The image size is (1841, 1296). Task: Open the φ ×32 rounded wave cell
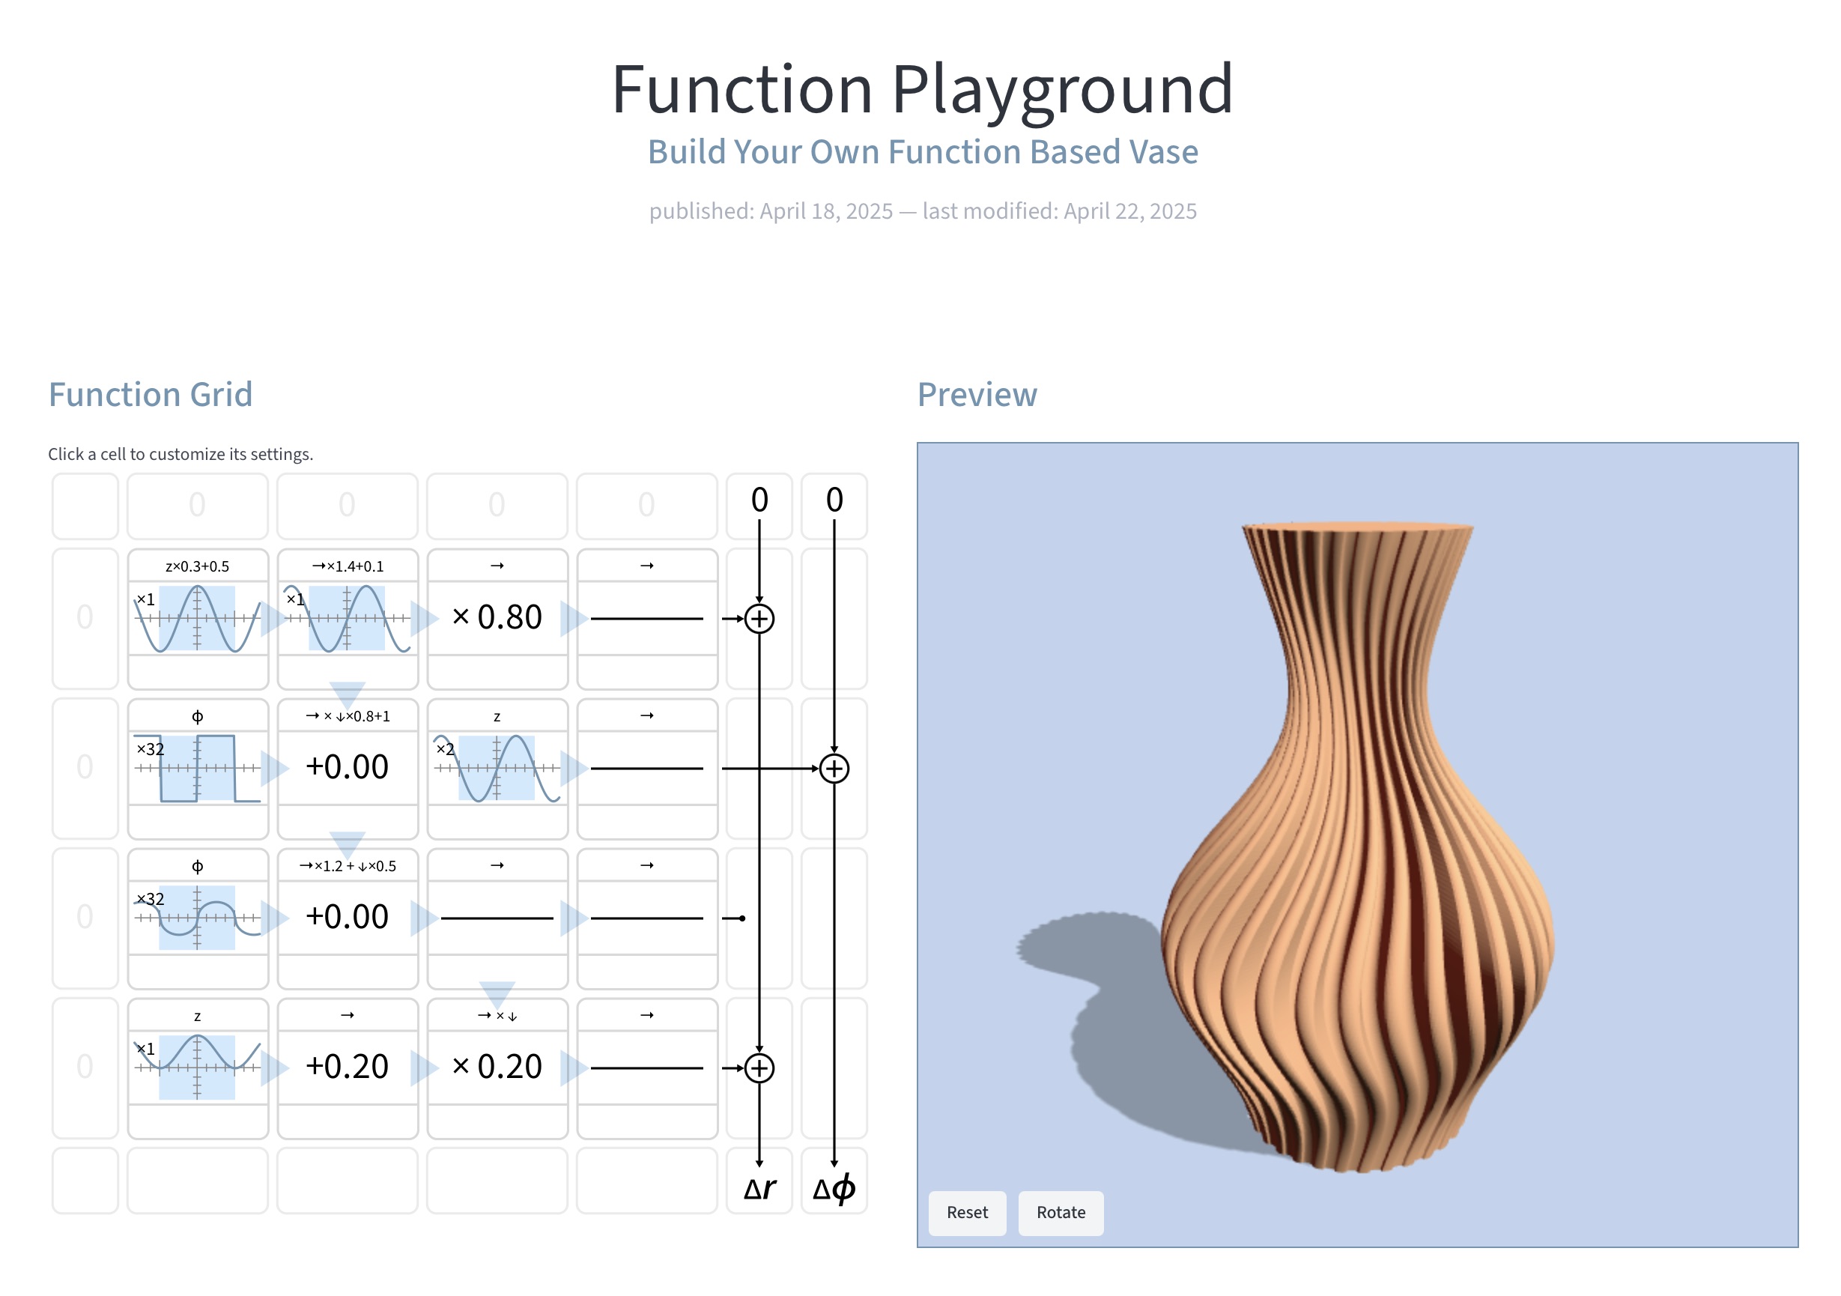pos(197,918)
